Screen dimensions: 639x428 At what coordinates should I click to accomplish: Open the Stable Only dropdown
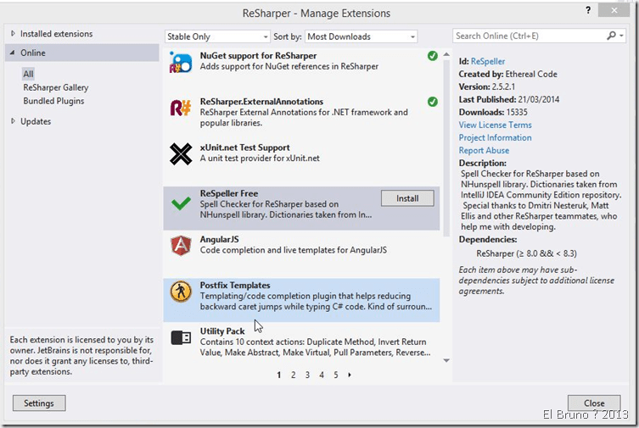point(216,36)
